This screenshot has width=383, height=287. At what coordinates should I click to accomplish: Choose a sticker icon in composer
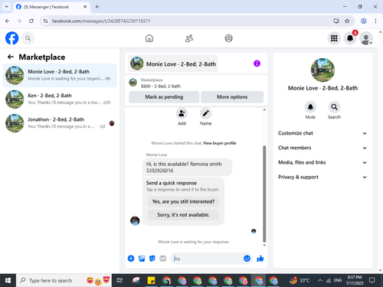coord(152,259)
